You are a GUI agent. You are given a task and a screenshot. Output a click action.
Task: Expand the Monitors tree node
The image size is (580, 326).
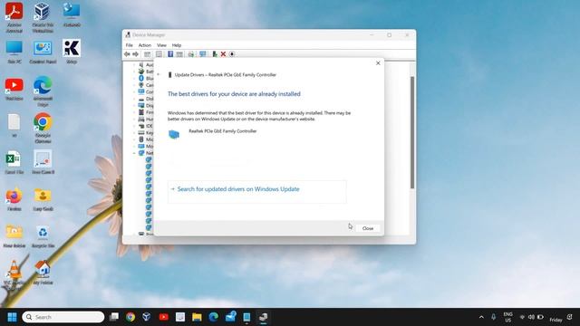tap(134, 147)
